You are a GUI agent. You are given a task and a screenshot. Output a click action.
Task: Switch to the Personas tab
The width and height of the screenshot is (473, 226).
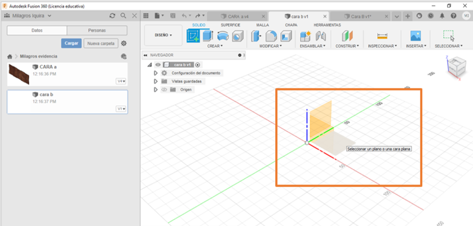point(97,30)
